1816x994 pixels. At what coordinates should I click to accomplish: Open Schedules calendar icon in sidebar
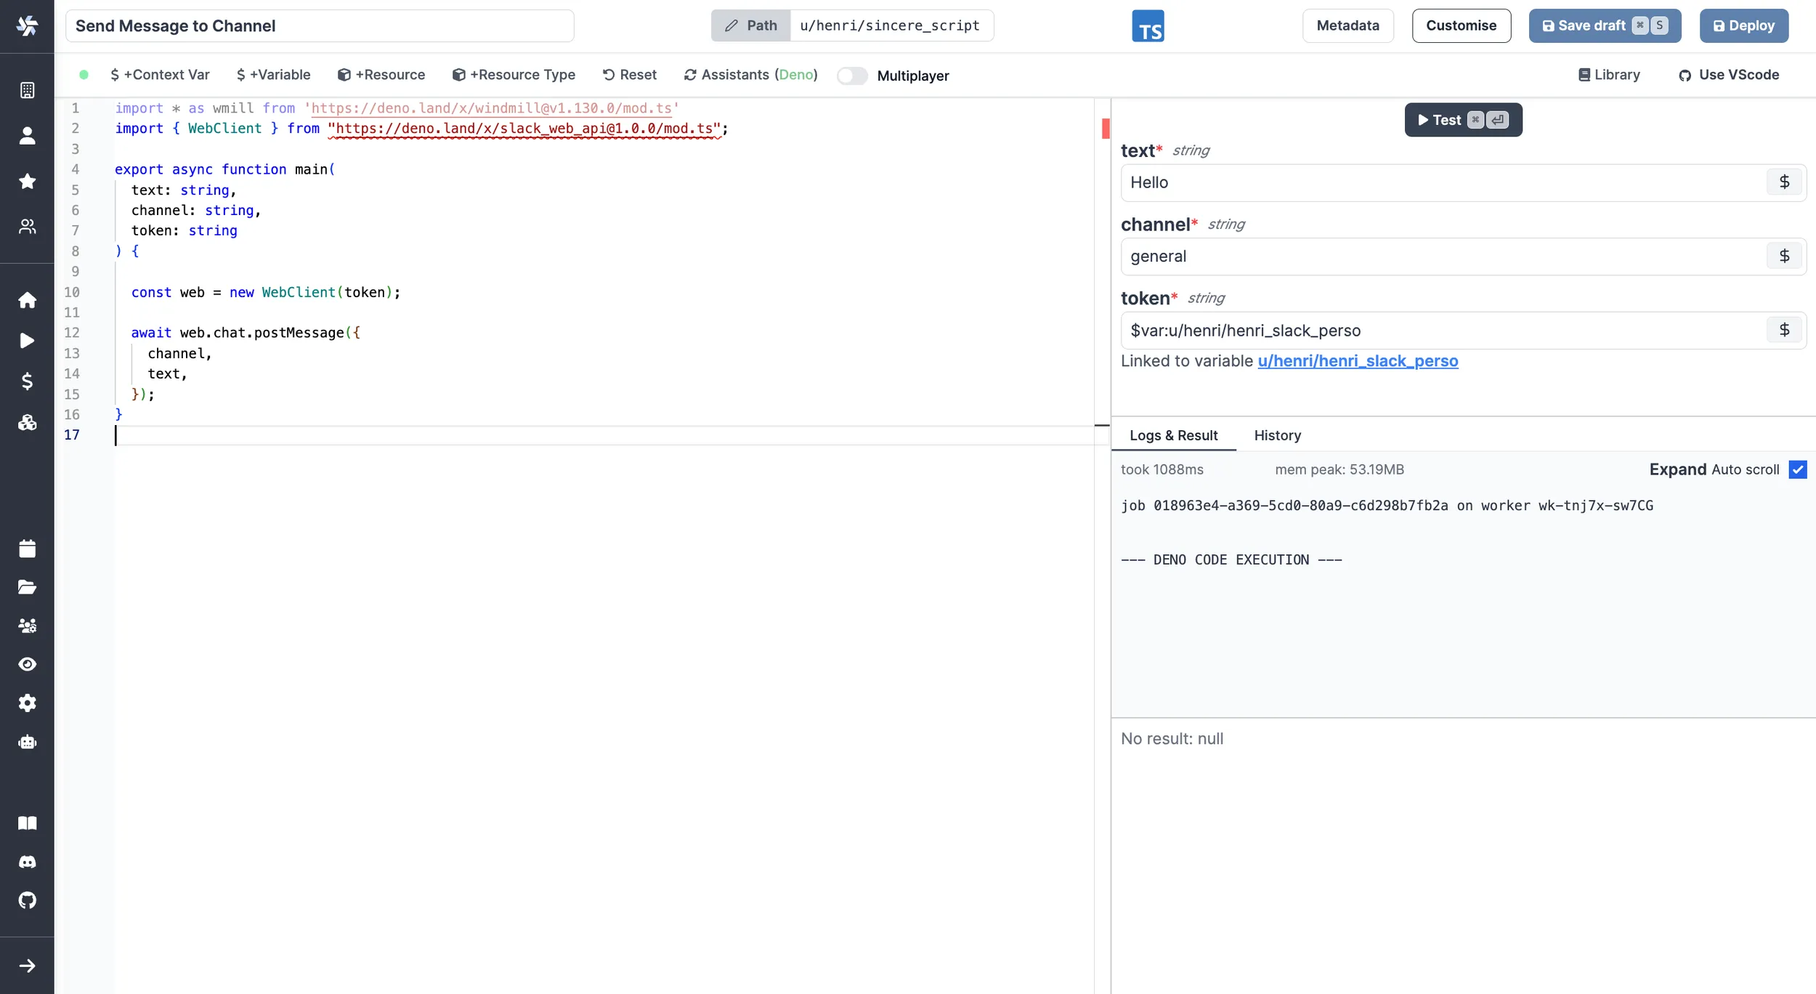coord(27,549)
